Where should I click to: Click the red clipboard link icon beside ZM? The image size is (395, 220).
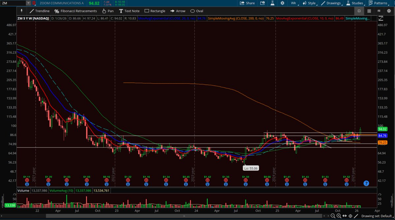tap(34, 3)
